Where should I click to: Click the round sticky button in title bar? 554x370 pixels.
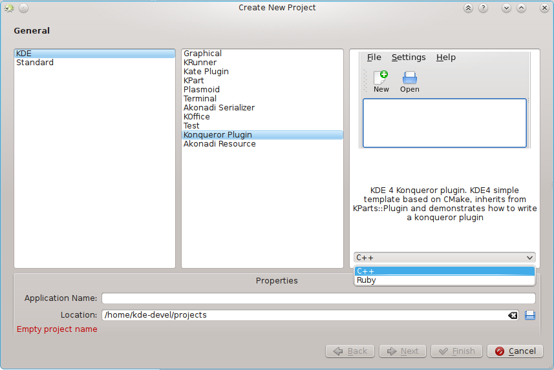click(x=24, y=8)
